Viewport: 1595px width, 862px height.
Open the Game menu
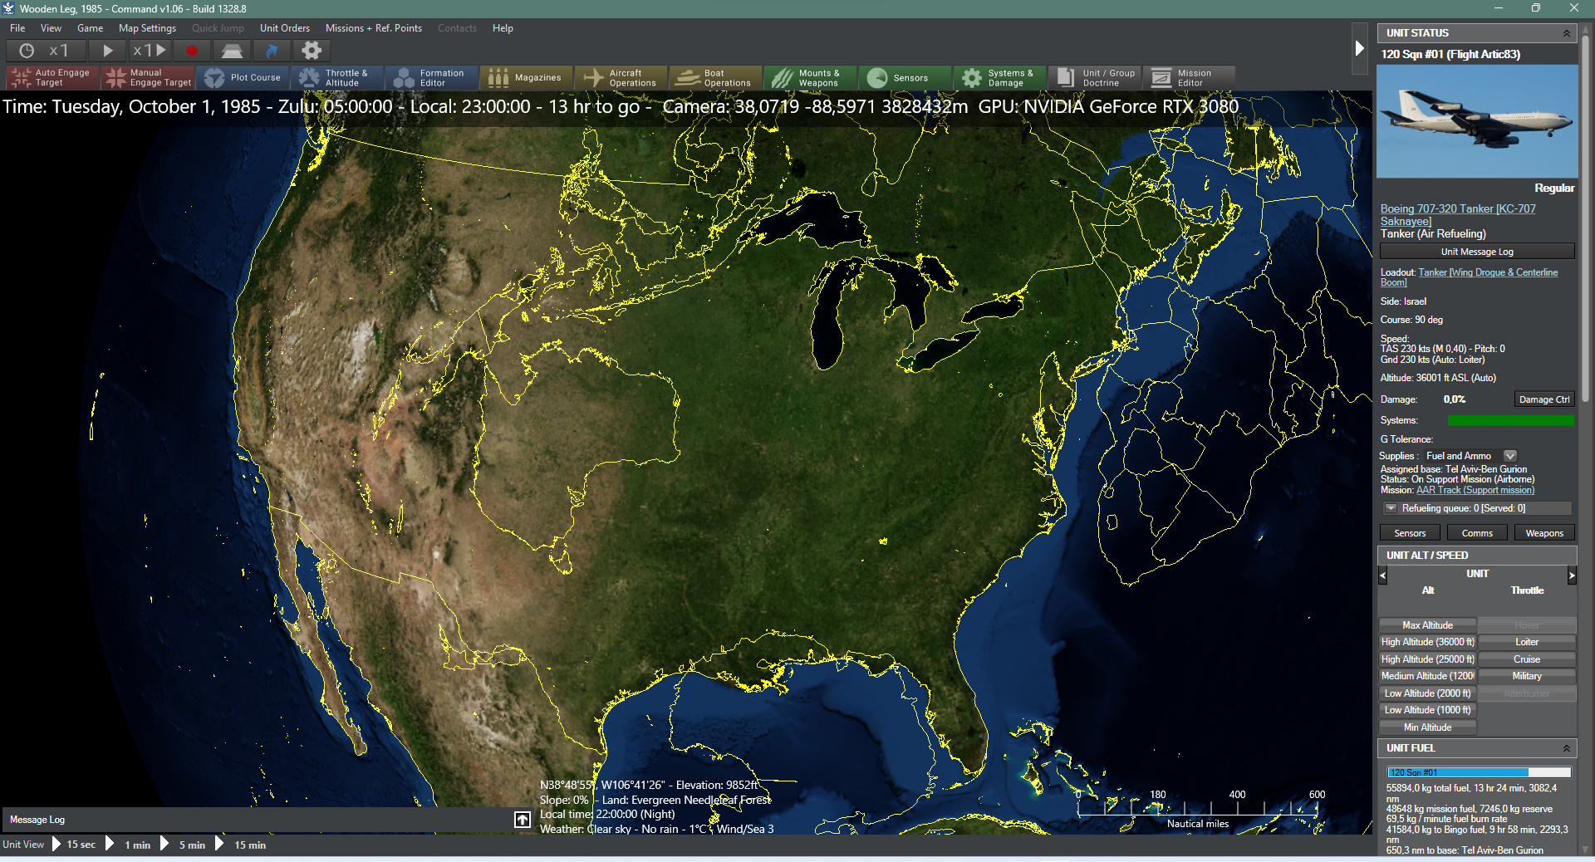[90, 28]
